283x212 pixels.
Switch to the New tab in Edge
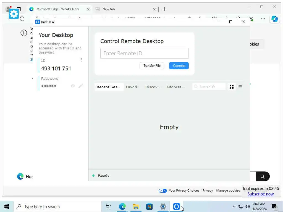[x=108, y=9]
